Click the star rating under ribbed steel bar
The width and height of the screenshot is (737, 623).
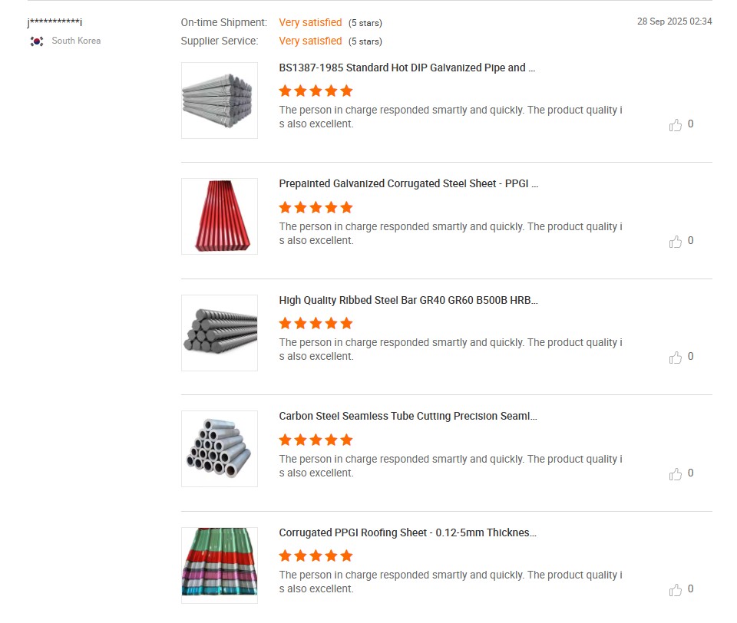[316, 323]
